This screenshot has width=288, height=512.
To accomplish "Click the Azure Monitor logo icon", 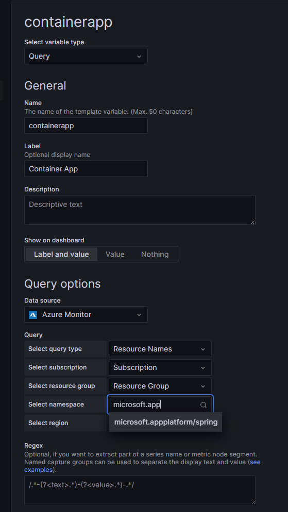I will pyautogui.click(x=33, y=315).
